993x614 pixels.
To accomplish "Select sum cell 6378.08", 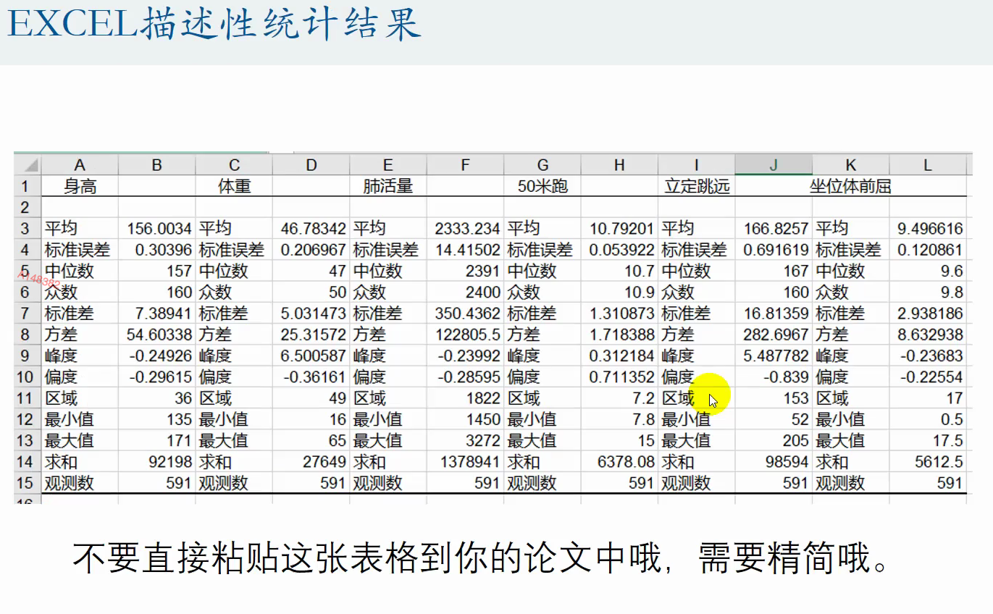I will click(619, 462).
